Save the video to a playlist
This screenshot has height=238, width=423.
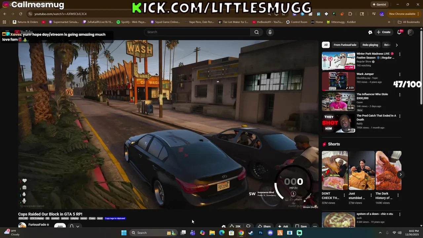tap(301, 226)
